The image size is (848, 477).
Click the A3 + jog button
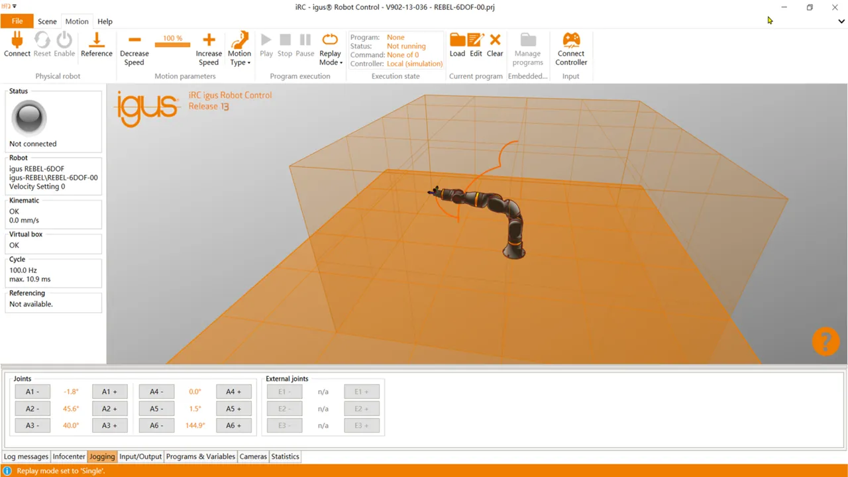click(109, 425)
